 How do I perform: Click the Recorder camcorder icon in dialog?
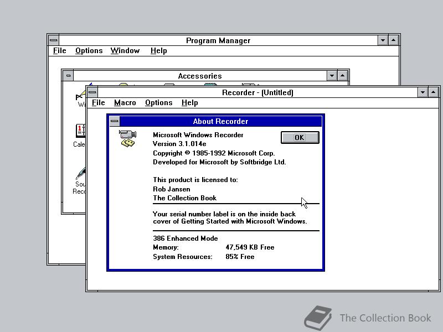pos(128,138)
